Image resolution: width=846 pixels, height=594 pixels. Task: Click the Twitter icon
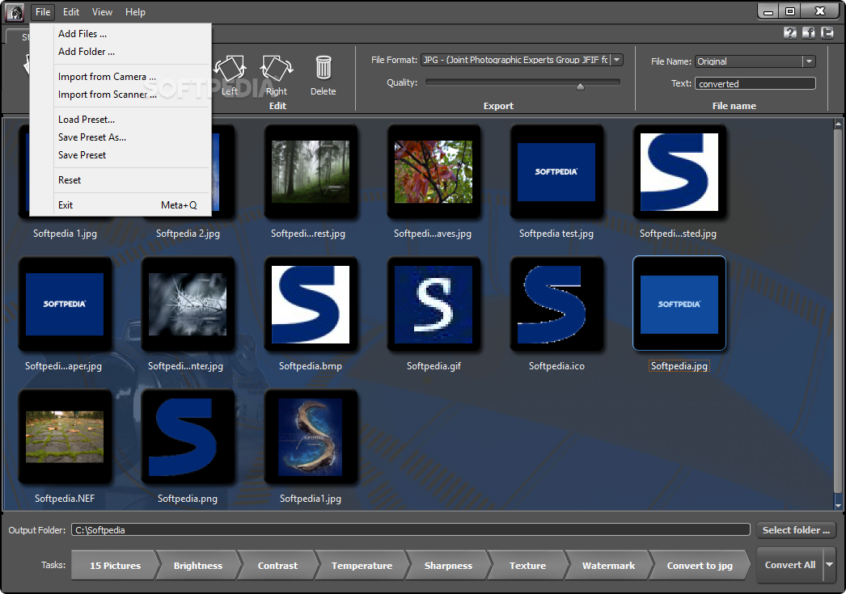pyautogui.click(x=827, y=33)
